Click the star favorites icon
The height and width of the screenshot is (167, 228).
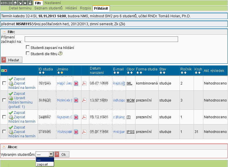click(25, 3)
